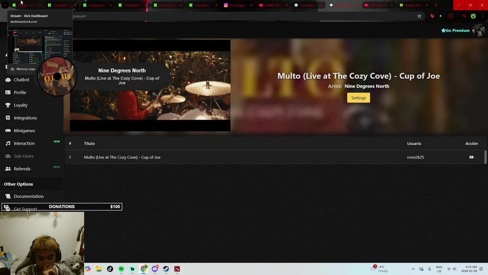Open the red Dota icon on taskbar

click(177, 269)
